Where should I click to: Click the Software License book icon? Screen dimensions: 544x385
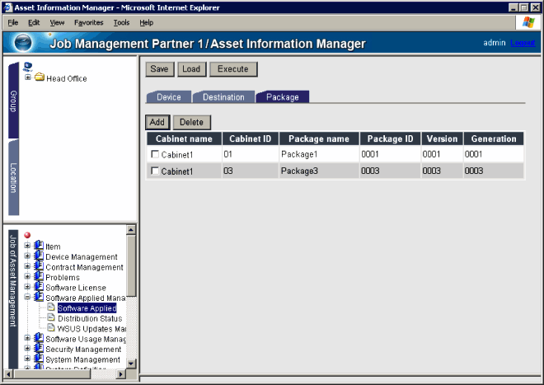(39, 288)
